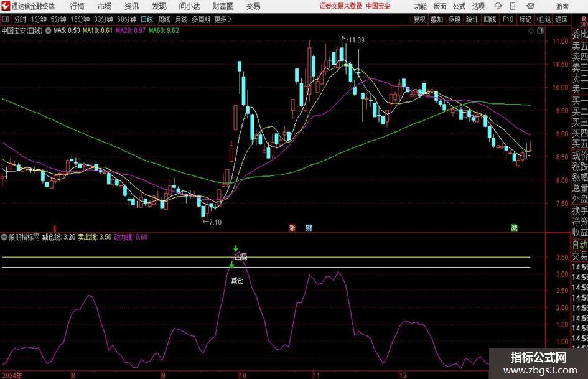Click the 卖出线: 3.50 indicator label

(95, 237)
